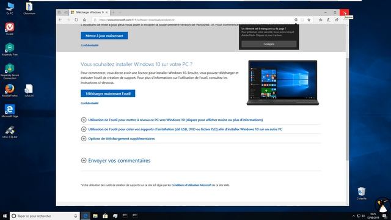Open reading view icon in address bar
The height and width of the screenshot is (220, 391).
[x=302, y=20]
